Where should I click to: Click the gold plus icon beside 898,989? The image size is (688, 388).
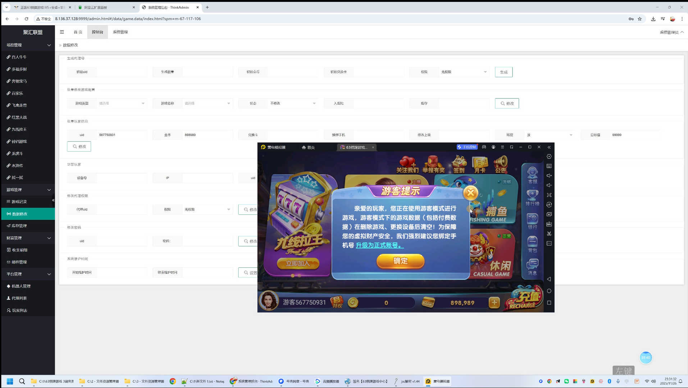coord(494,303)
